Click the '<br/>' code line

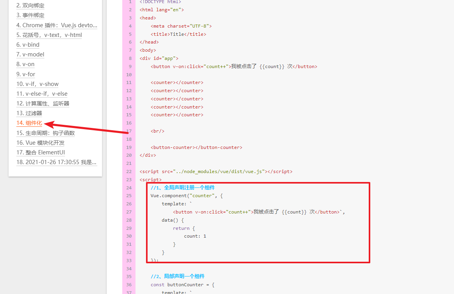pos(158,131)
